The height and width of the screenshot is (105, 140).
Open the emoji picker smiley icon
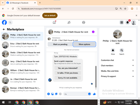point(89,94)
